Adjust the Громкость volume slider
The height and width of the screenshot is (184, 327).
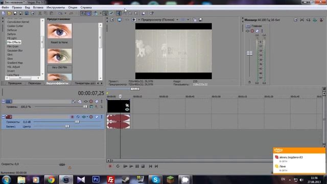pyautogui.click(x=77, y=122)
